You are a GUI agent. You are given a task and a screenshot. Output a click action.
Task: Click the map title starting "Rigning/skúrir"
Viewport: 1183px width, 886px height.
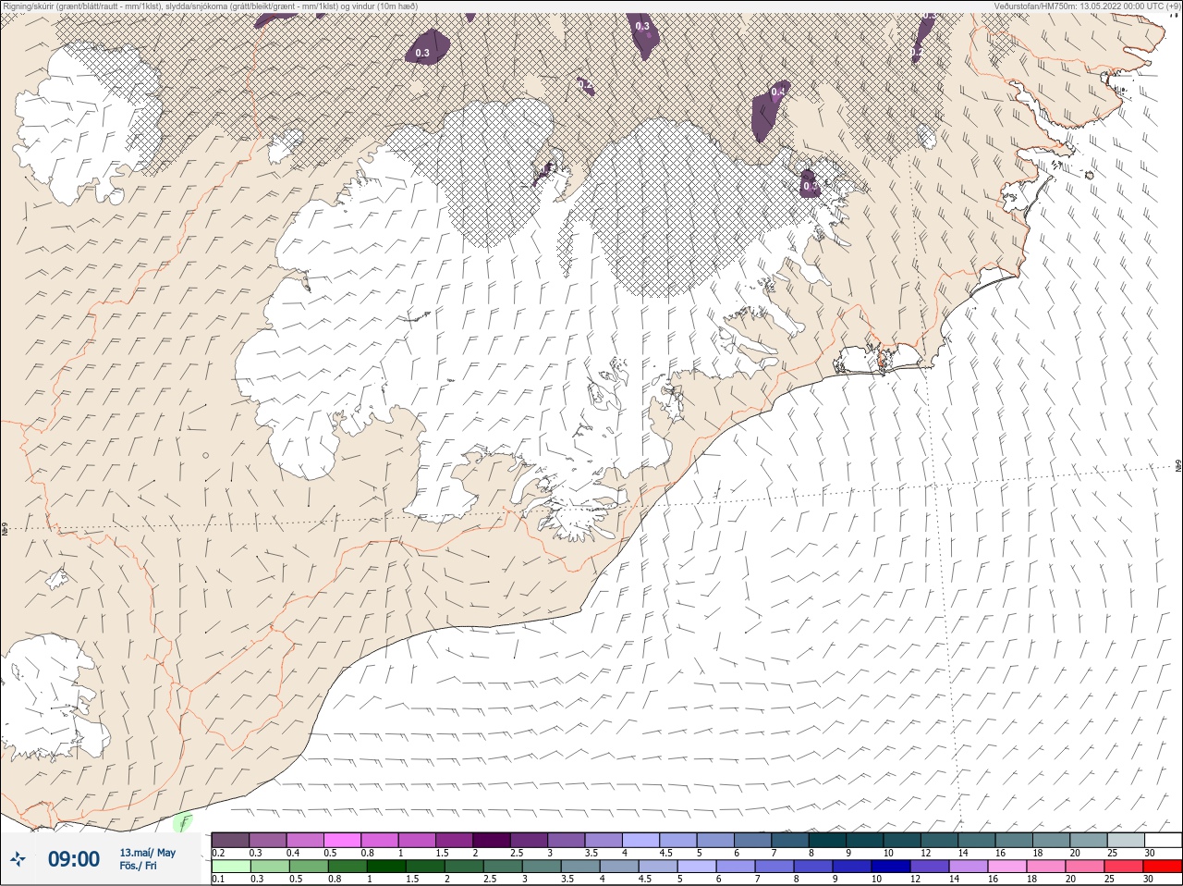(x=211, y=6)
